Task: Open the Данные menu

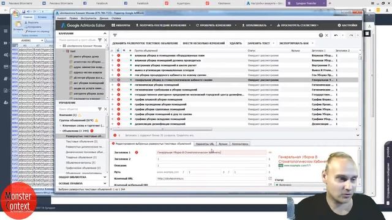Action: point(104,18)
